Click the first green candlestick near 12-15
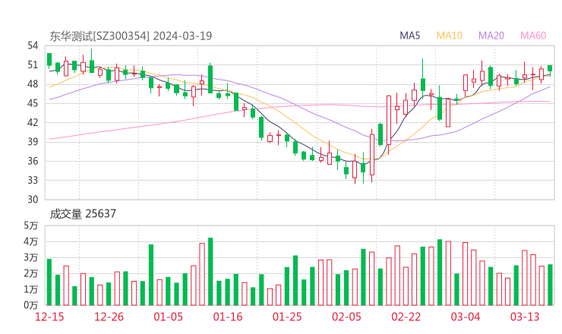 pos(49,59)
